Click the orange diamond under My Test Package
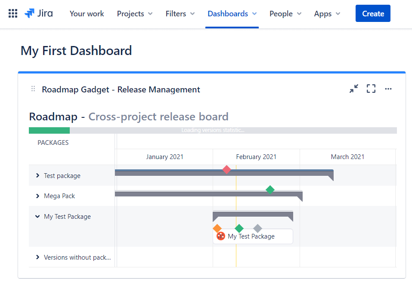The width and height of the screenshot is (412, 288). click(x=217, y=228)
